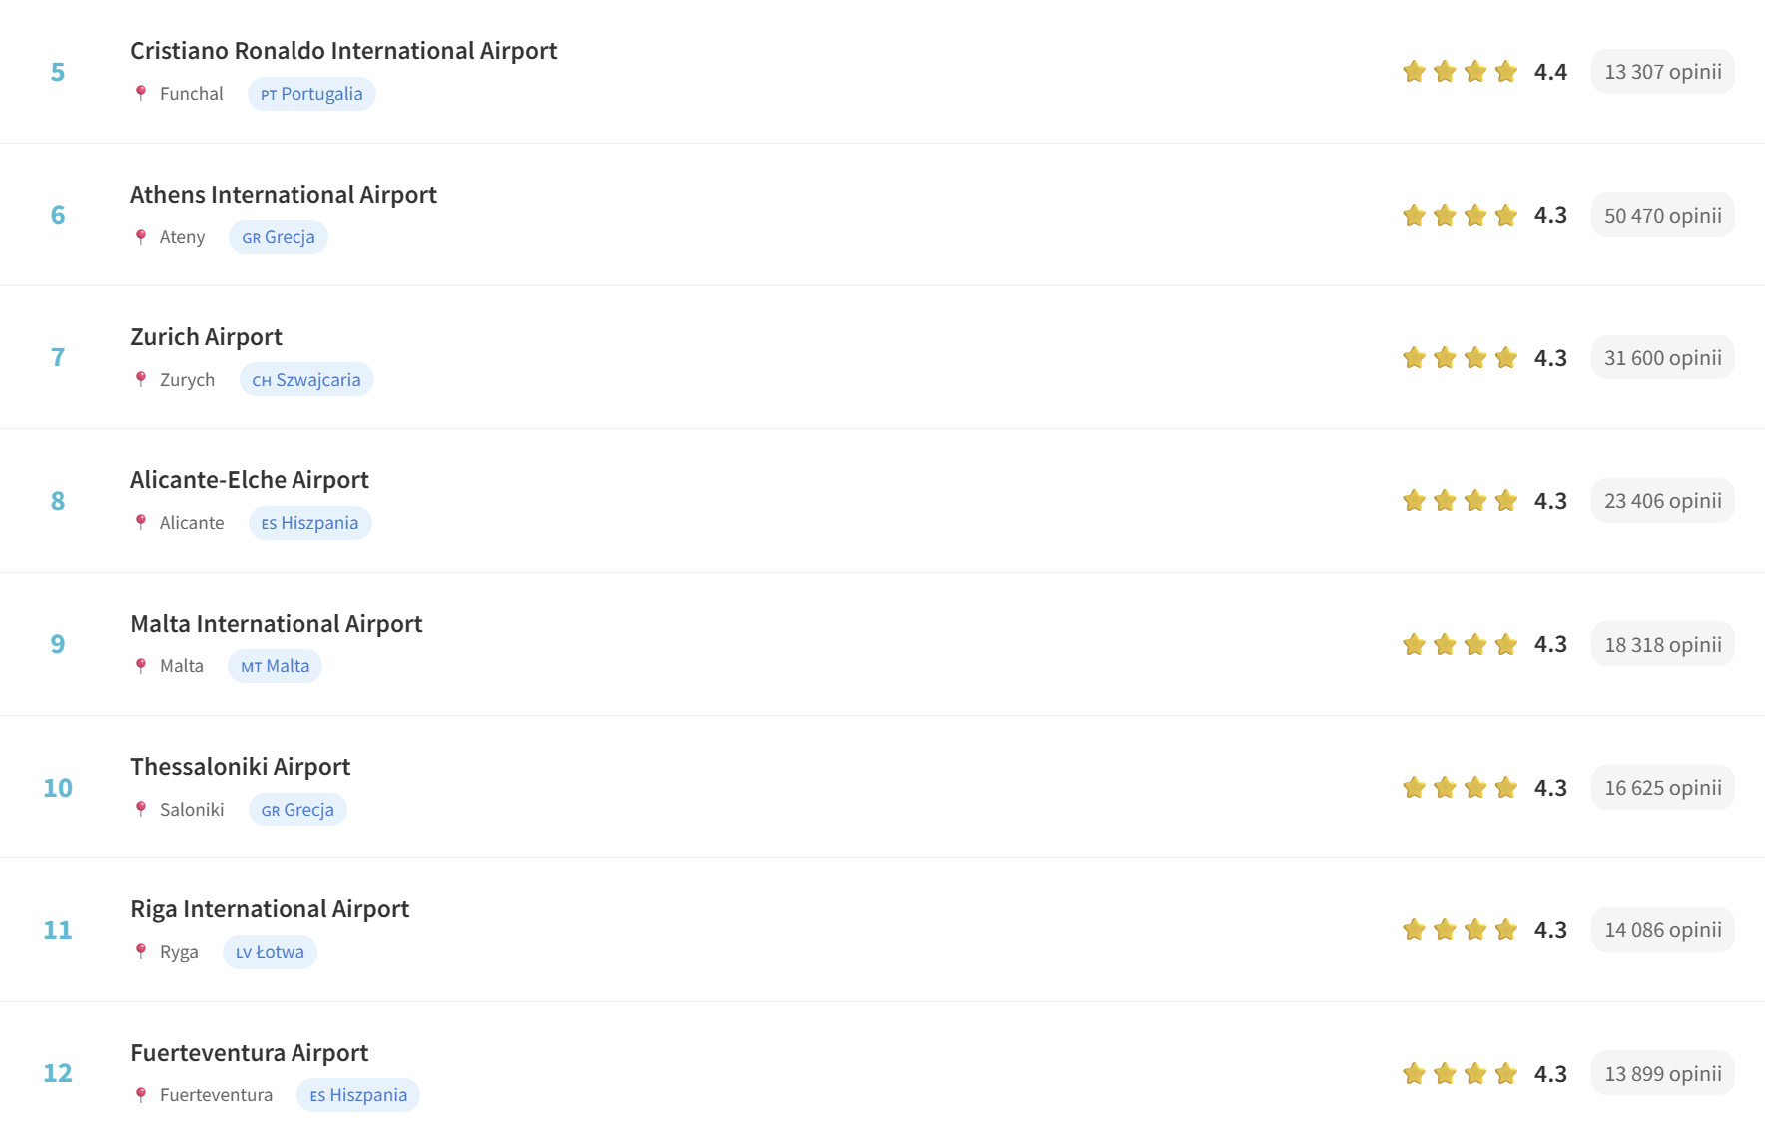Click the pin icon next to Ateny
The image size is (1765, 1130).
pos(141,237)
